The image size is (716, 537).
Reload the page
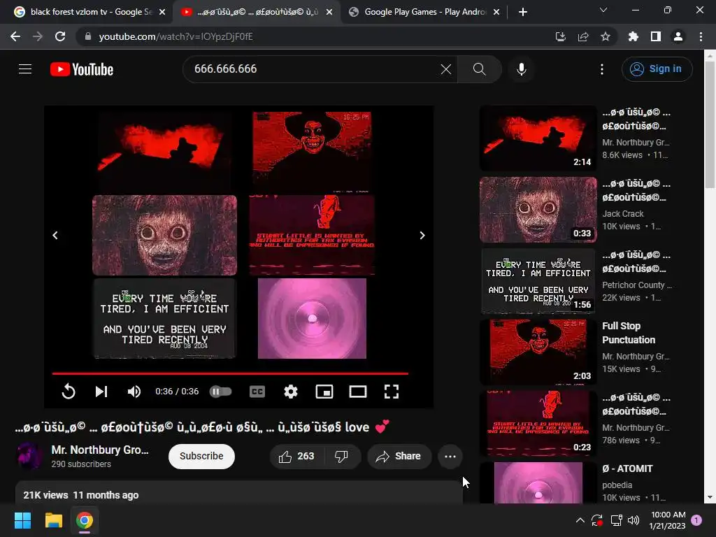pyautogui.click(x=60, y=36)
